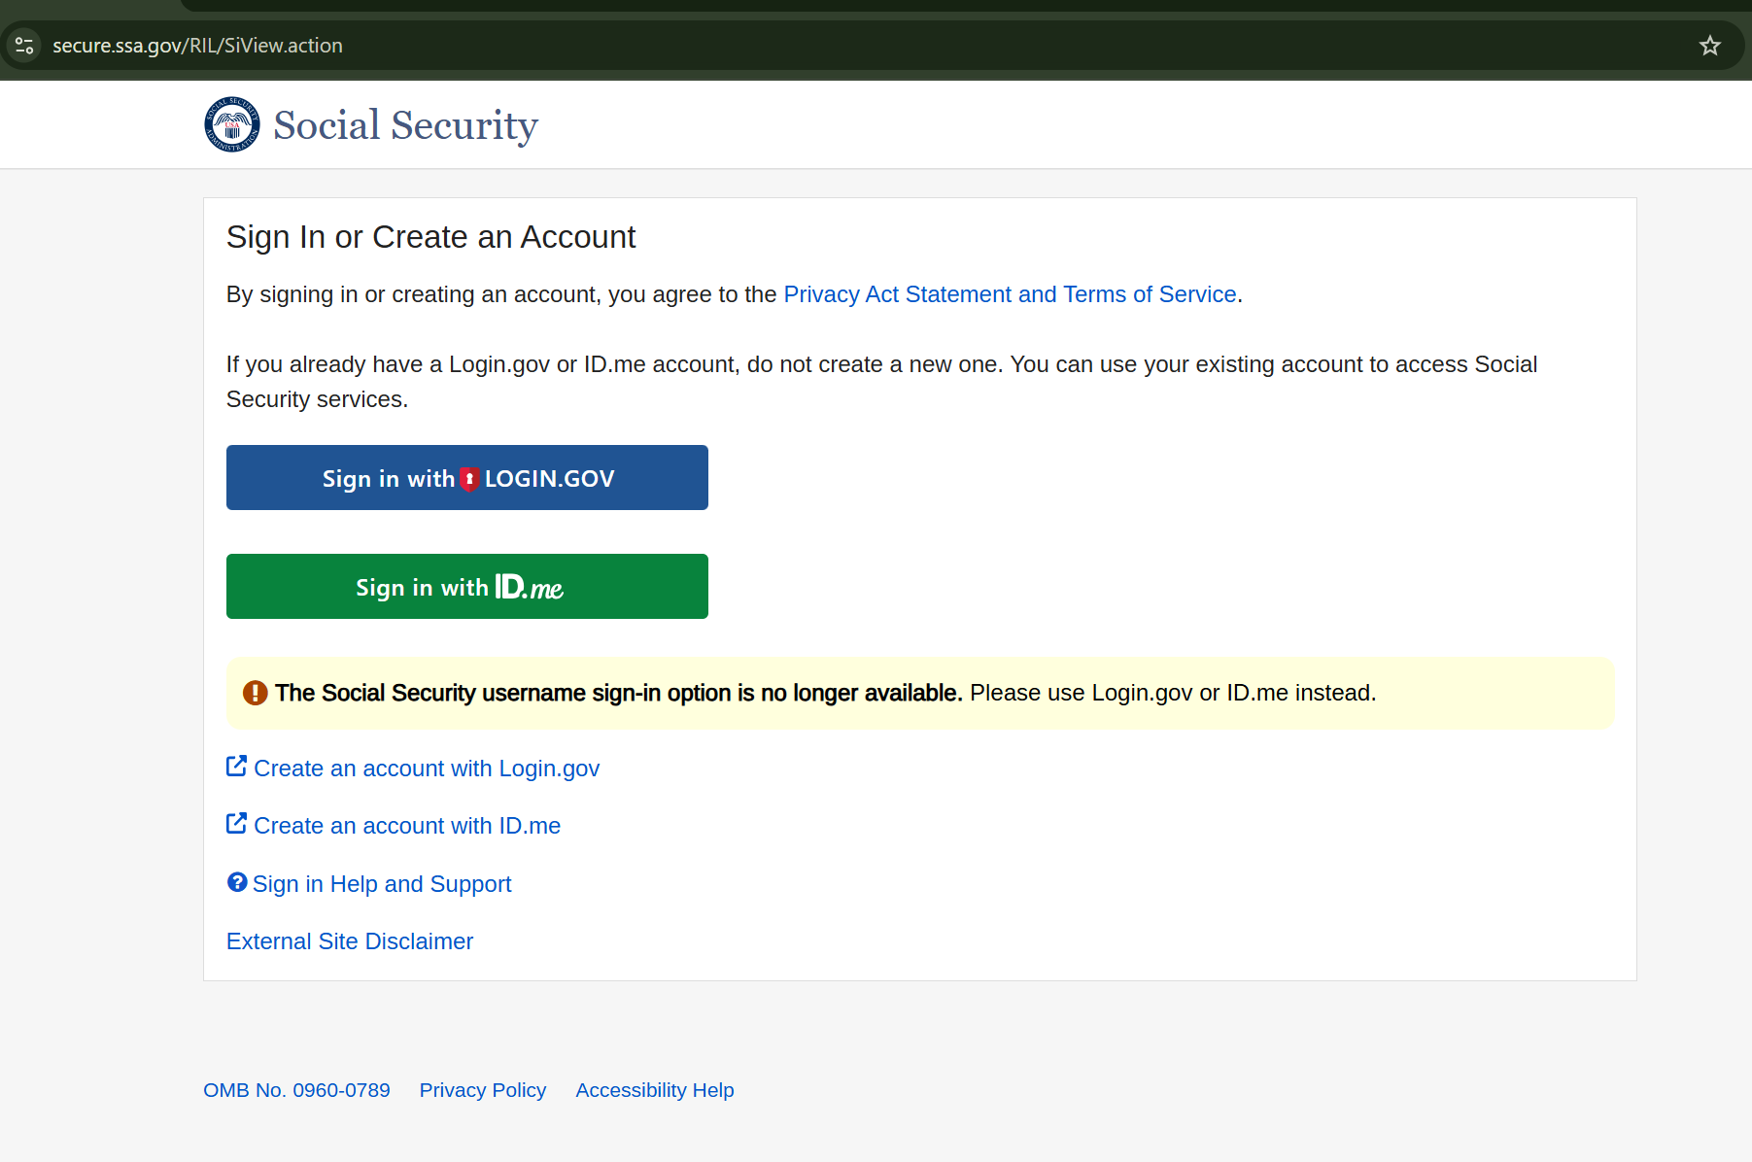Click the ID.me logo in green button
The width and height of the screenshot is (1752, 1162).
[x=529, y=587]
